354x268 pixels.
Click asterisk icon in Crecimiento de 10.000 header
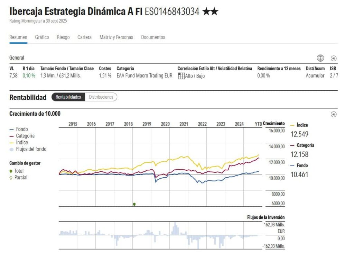coord(334,114)
